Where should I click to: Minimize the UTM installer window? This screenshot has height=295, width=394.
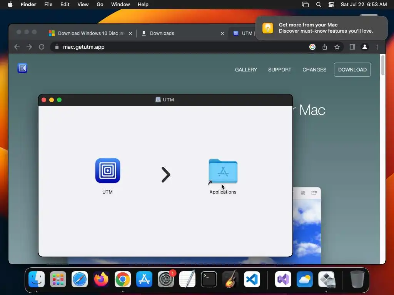tap(52, 100)
